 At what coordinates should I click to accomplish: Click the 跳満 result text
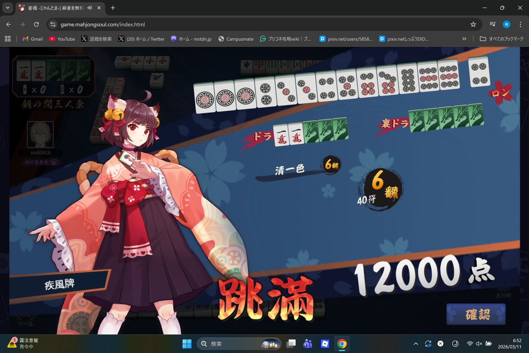tap(265, 300)
